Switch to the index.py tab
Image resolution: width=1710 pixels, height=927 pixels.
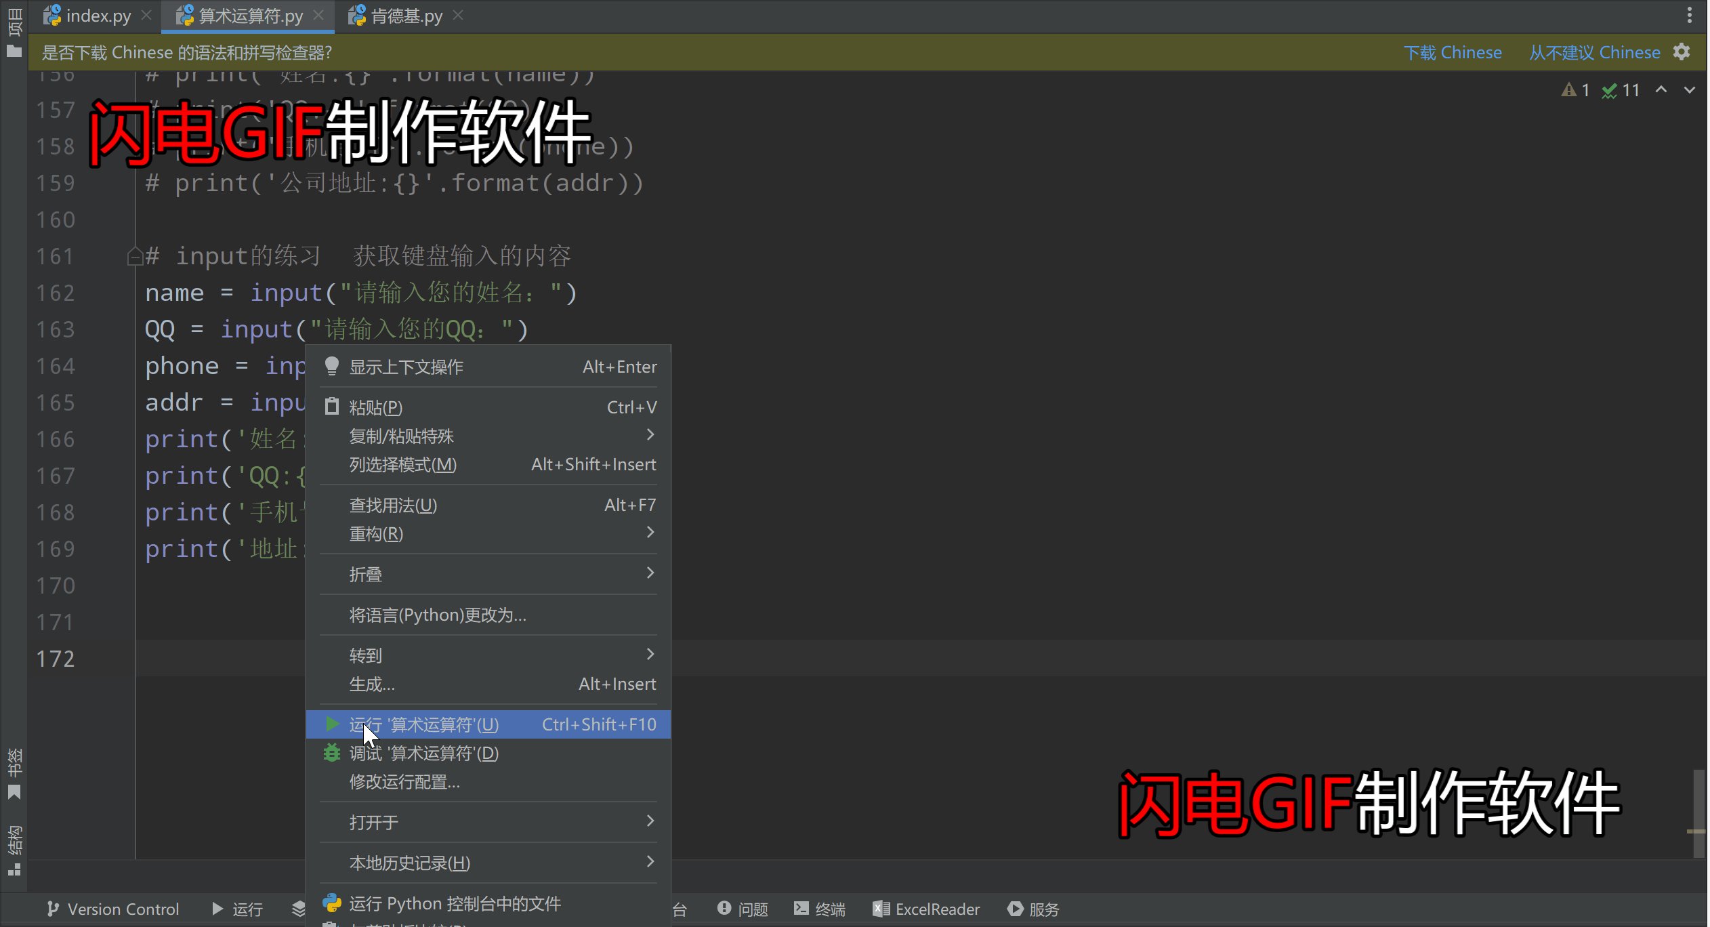pos(98,16)
